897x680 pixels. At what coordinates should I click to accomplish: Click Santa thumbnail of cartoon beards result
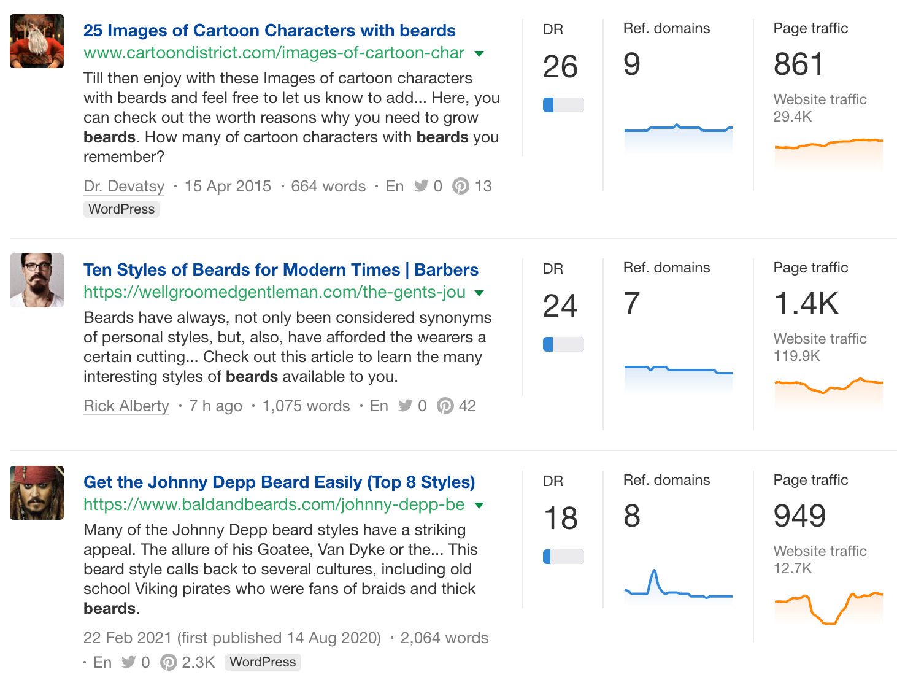click(x=37, y=41)
